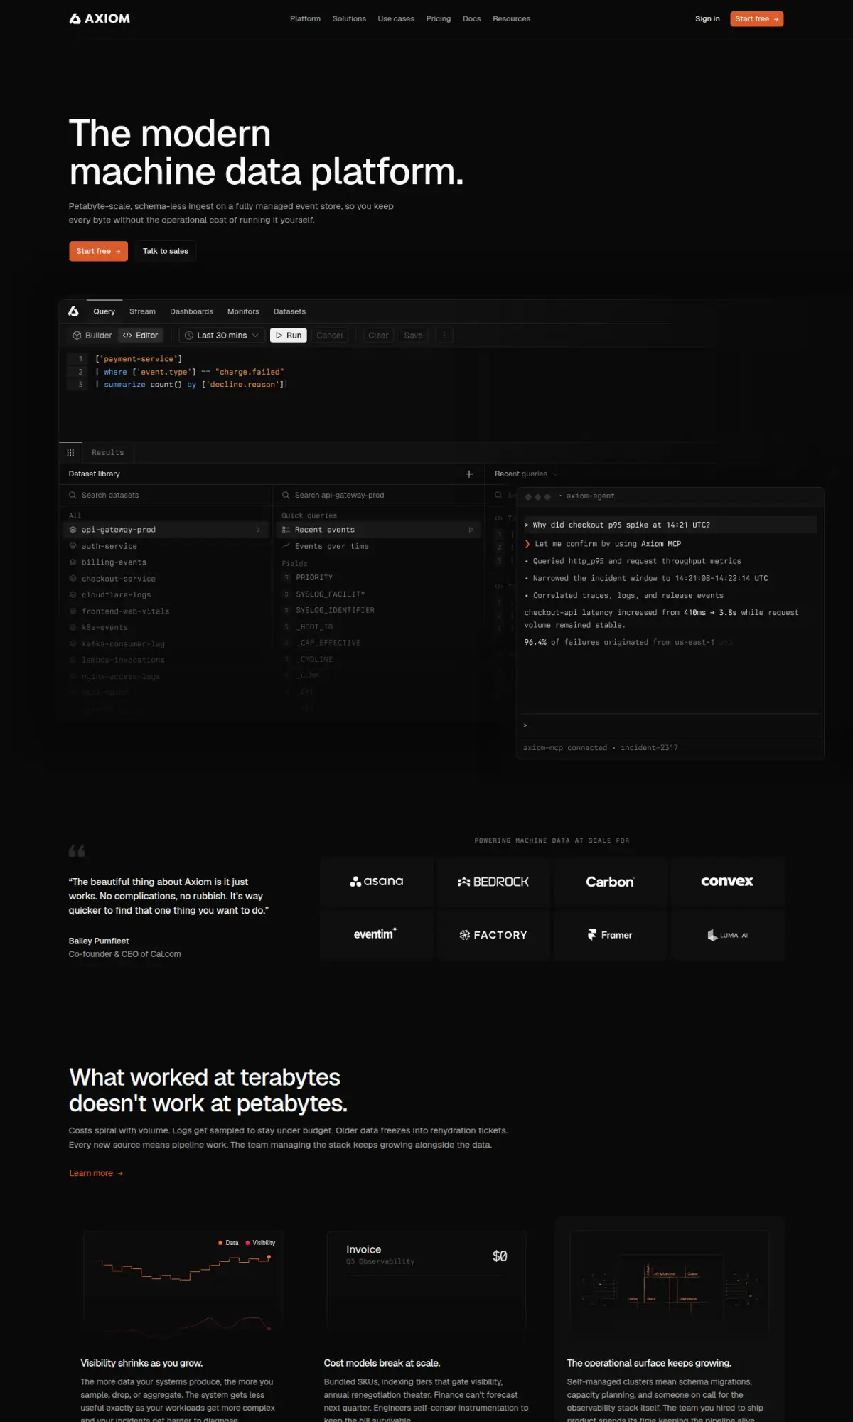The width and height of the screenshot is (853, 1422).
Task: Click the Axiom logo in header
Action: pyautogui.click(x=100, y=18)
